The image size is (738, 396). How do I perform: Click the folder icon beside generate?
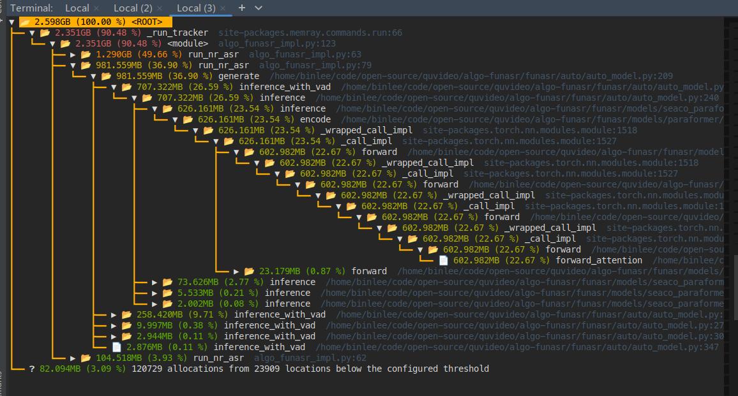pyautogui.click(x=107, y=76)
